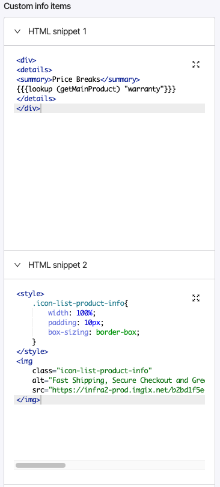Click empty area of snippet 1 code editor

point(109,177)
